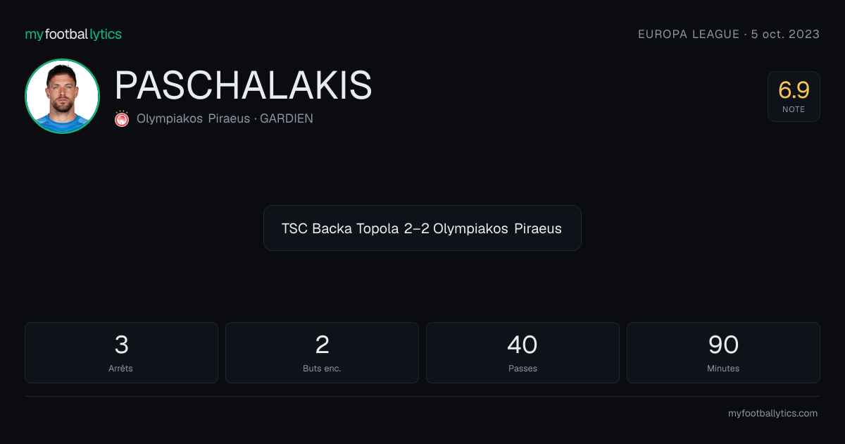Click the Arrêts label text

(x=121, y=369)
